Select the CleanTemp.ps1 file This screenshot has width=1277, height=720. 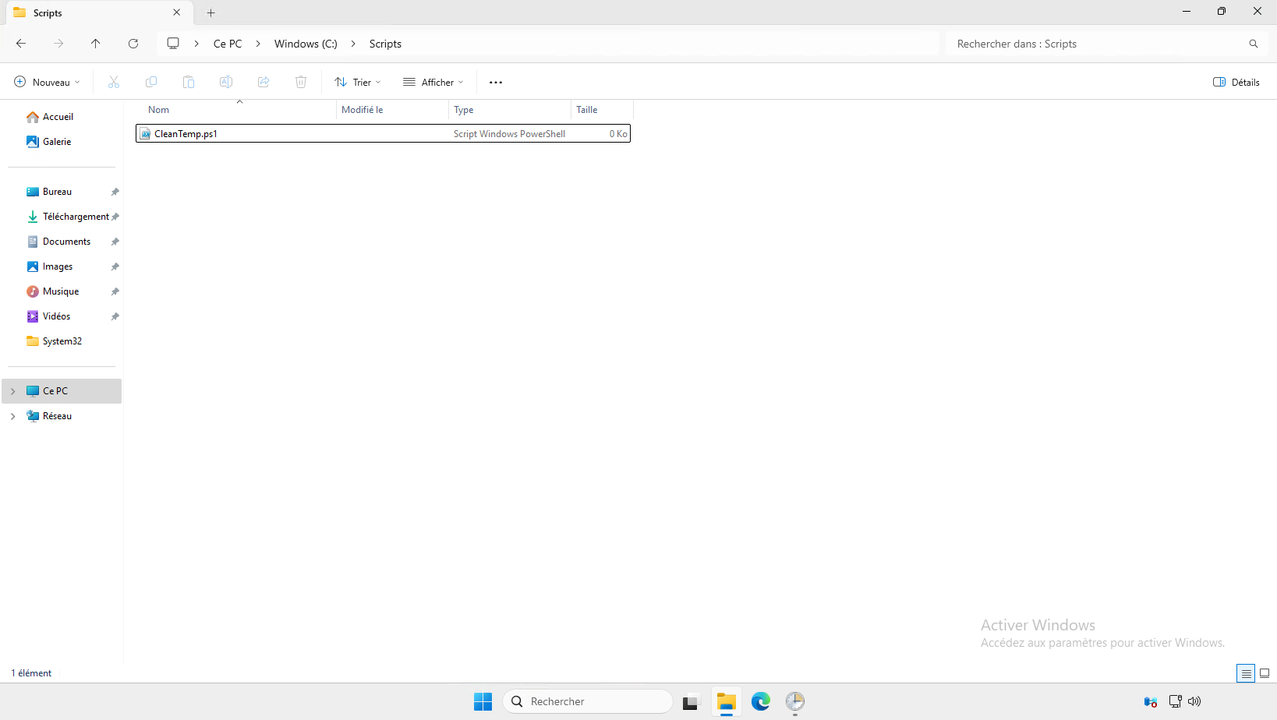click(186, 134)
